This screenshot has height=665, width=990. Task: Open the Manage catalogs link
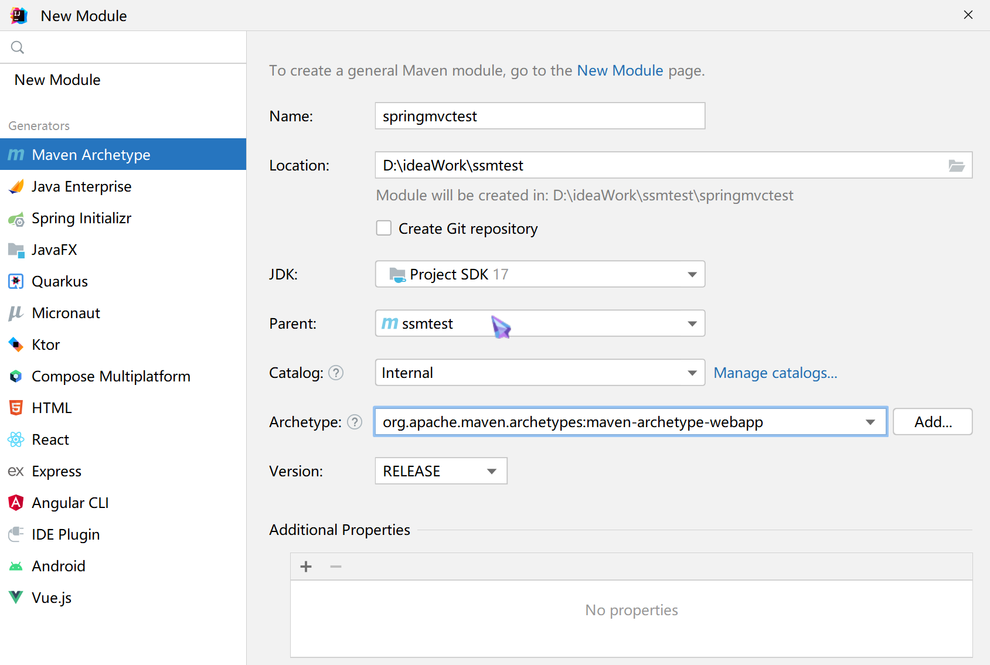(x=775, y=373)
